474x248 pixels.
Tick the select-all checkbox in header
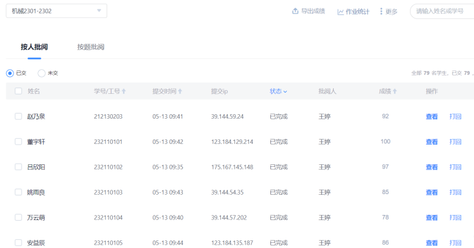coord(18,91)
